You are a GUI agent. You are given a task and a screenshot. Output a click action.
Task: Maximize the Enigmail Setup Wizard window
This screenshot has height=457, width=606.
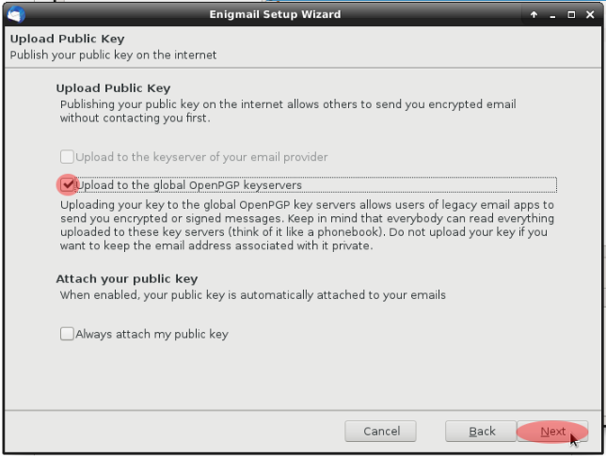[x=571, y=15]
